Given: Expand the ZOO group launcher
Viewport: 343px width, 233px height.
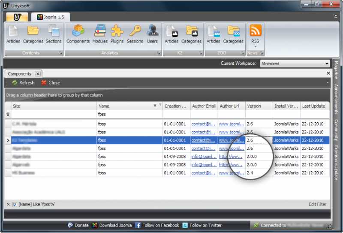Looking at the screenshot, I should pyautogui.click(x=242, y=53).
